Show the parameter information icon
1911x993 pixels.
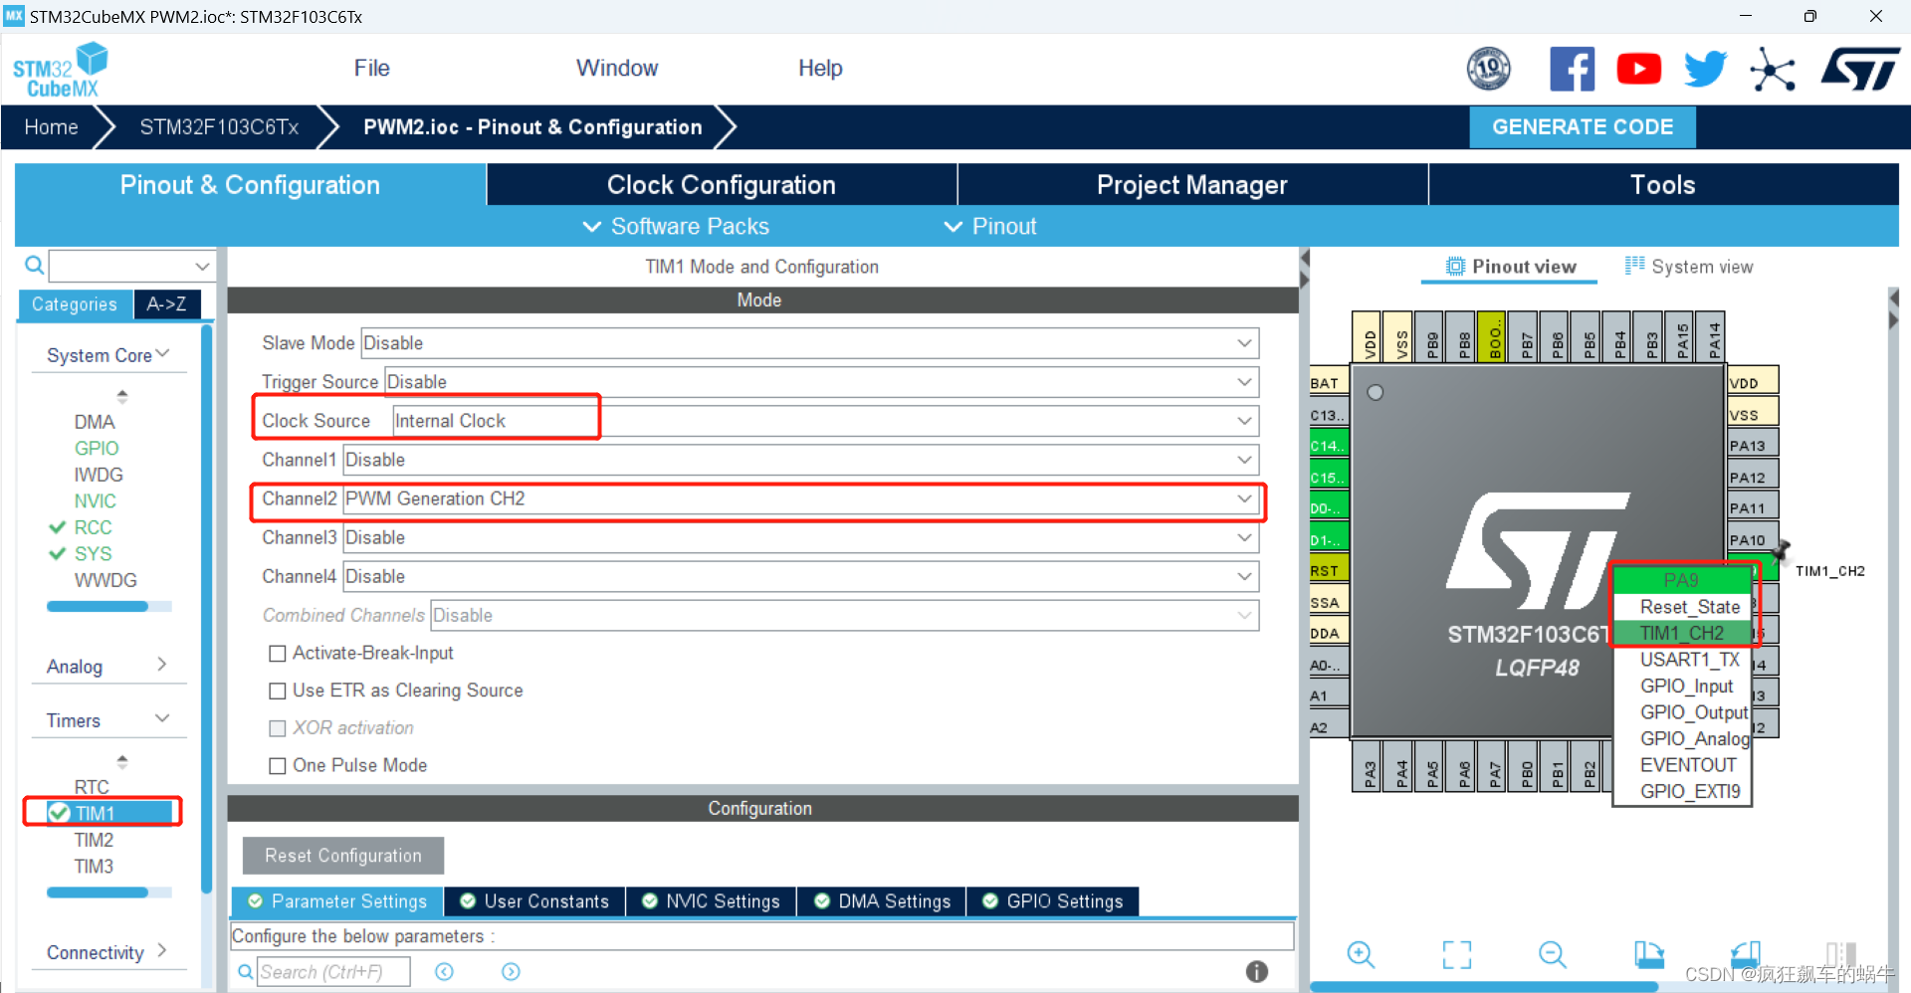(1257, 972)
